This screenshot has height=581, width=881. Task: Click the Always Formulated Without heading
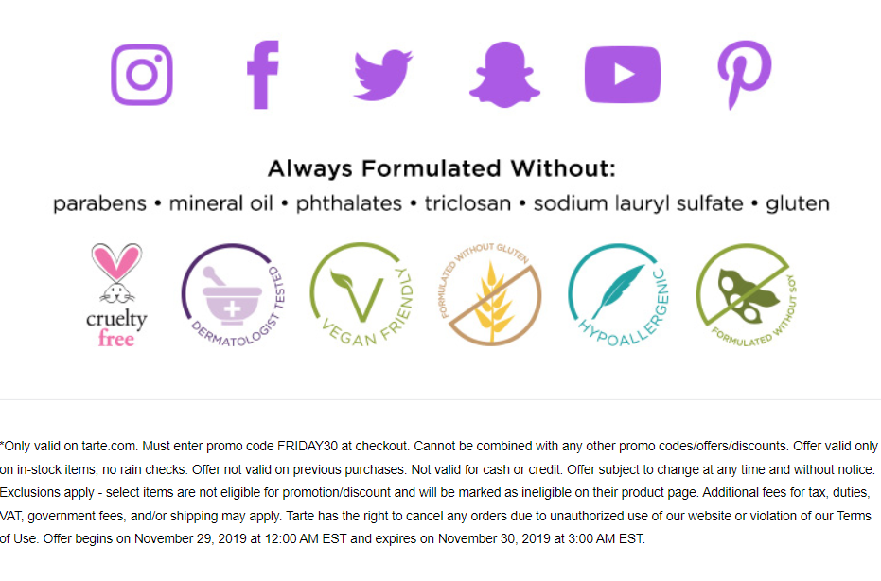coord(441,168)
